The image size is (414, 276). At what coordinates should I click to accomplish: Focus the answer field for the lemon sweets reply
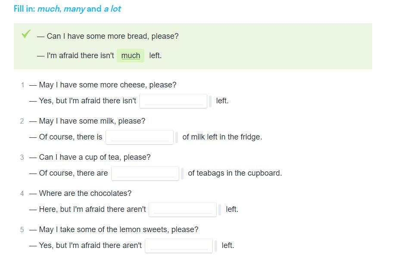pyautogui.click(x=179, y=246)
